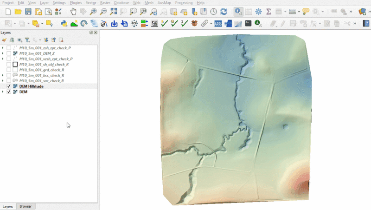Open the Python console icon

(x=64, y=23)
